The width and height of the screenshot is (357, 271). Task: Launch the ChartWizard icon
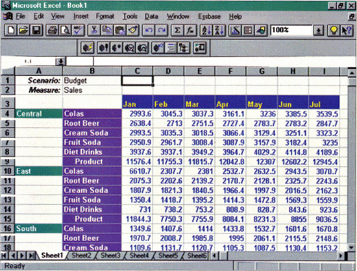coord(235,30)
